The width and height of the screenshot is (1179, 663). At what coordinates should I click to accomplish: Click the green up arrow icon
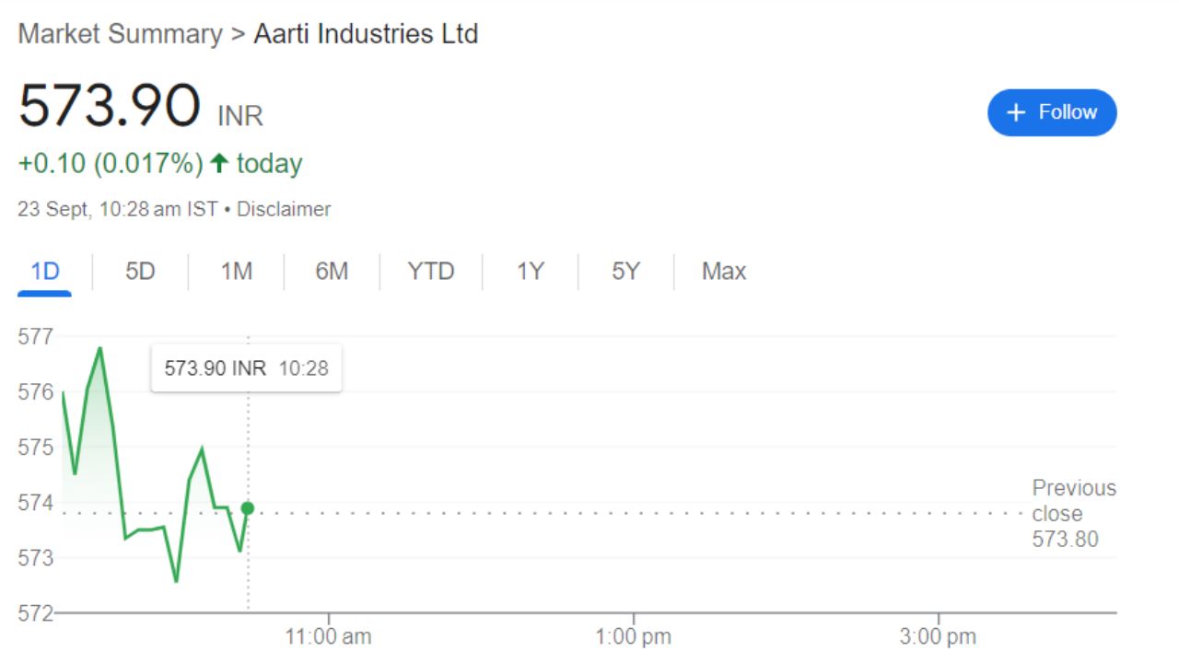pyautogui.click(x=219, y=164)
